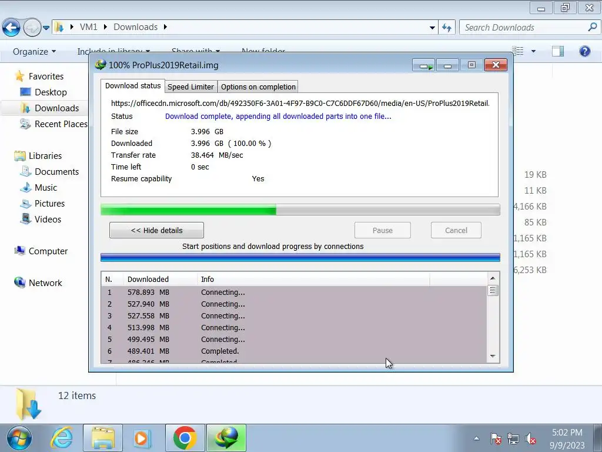Open the address bar history dropdown
Image resolution: width=602 pixels, height=452 pixels.
[x=432, y=28]
